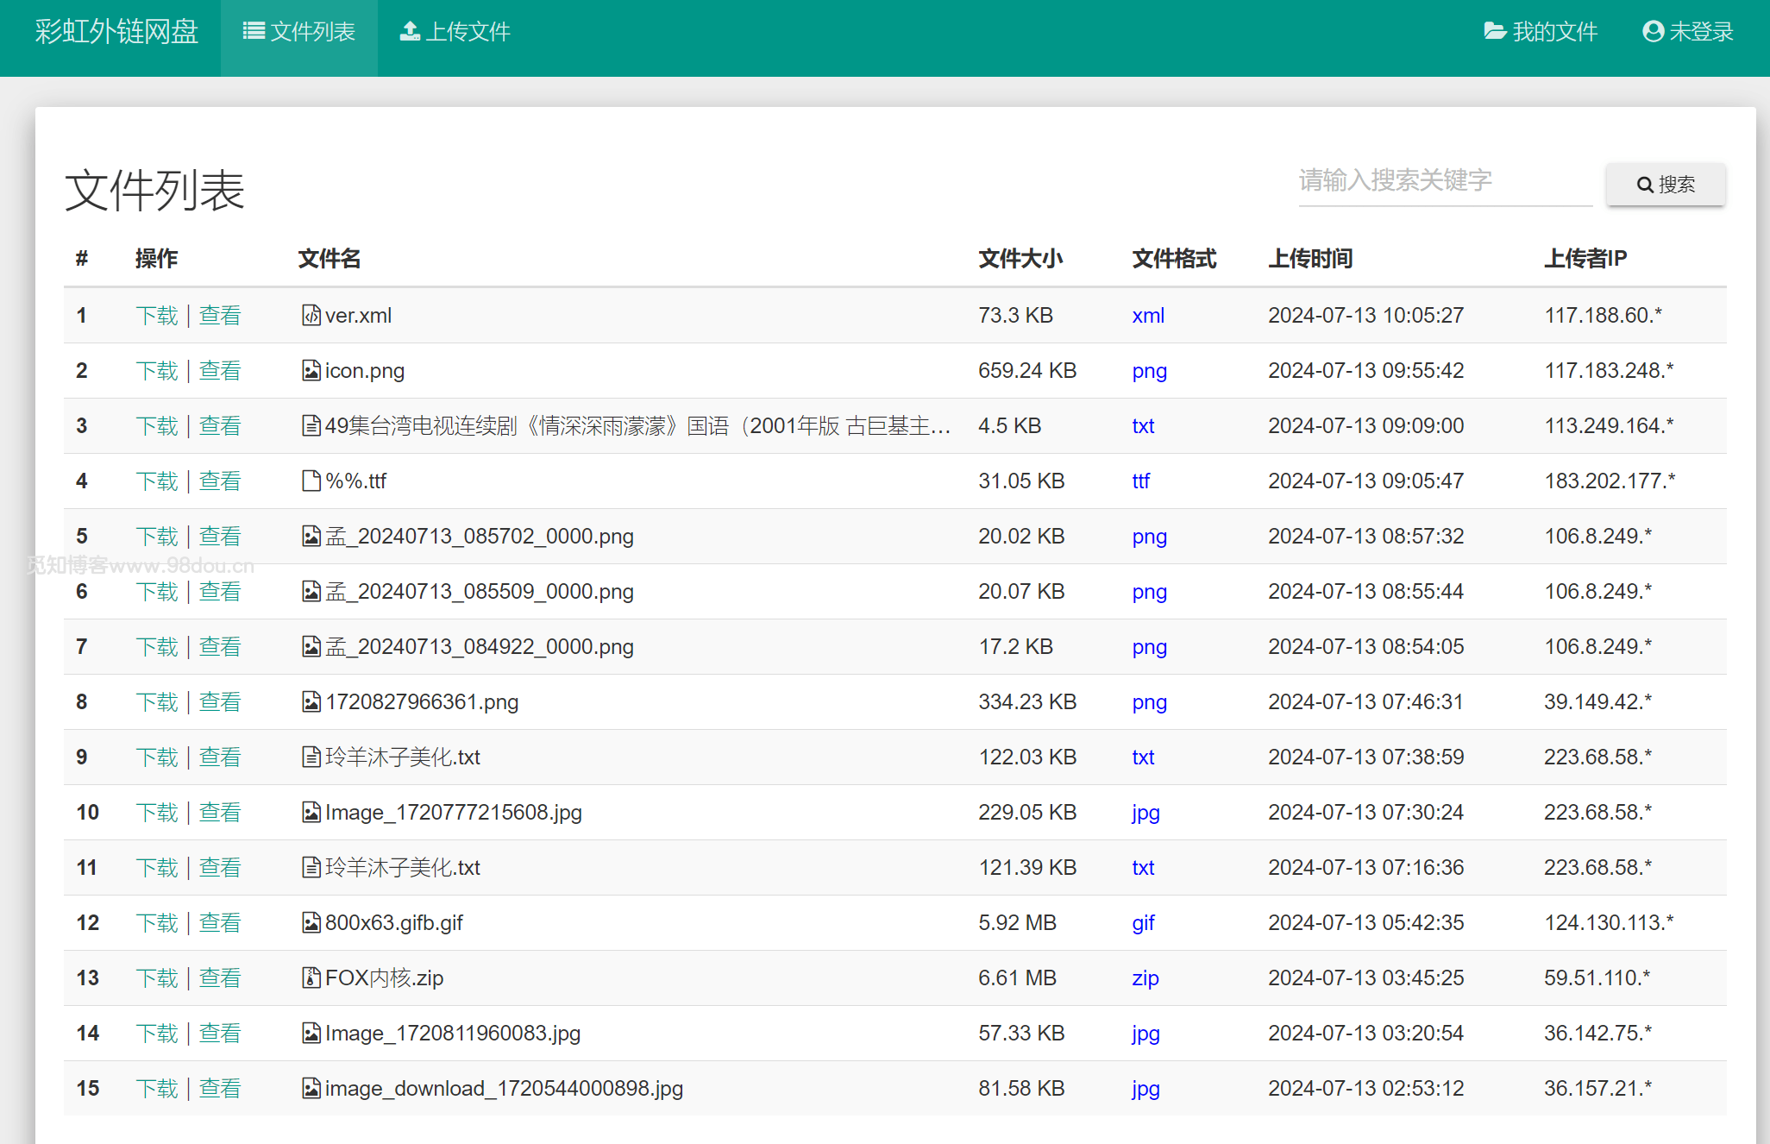Click image icon beside 1720827966361.png
1770x1144 pixels.
coord(311,702)
